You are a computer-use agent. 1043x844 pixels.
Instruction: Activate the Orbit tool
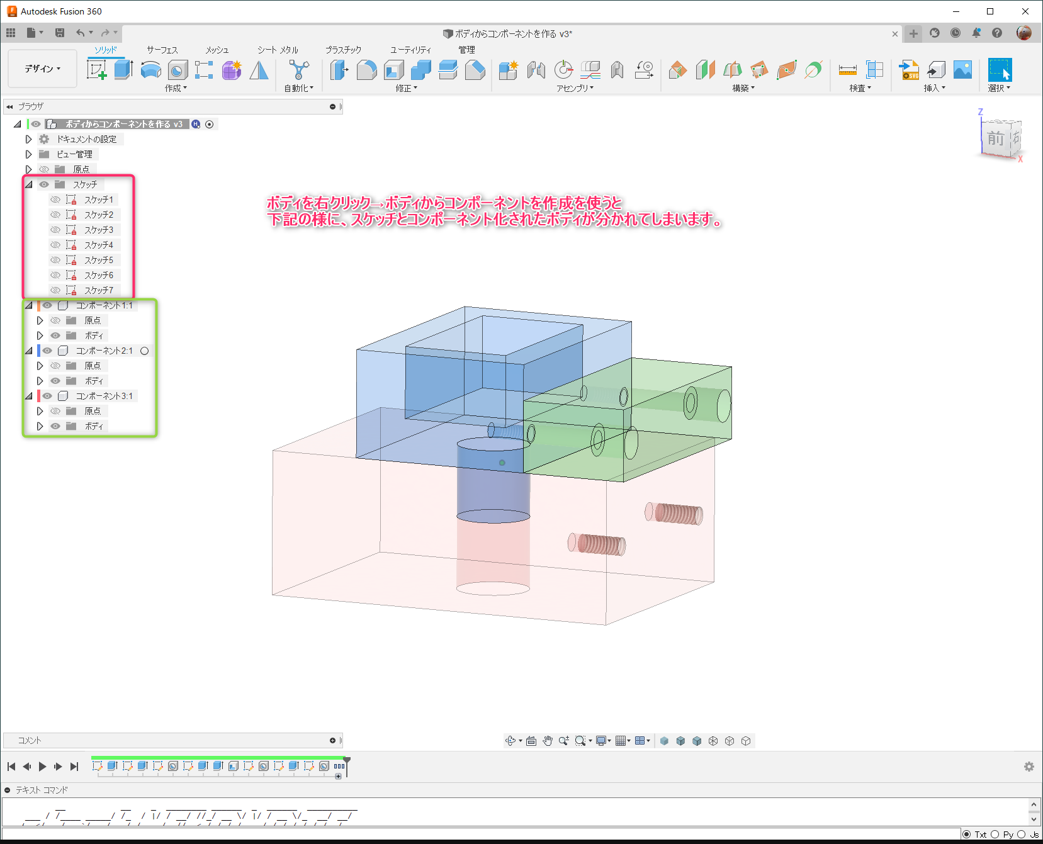click(510, 741)
